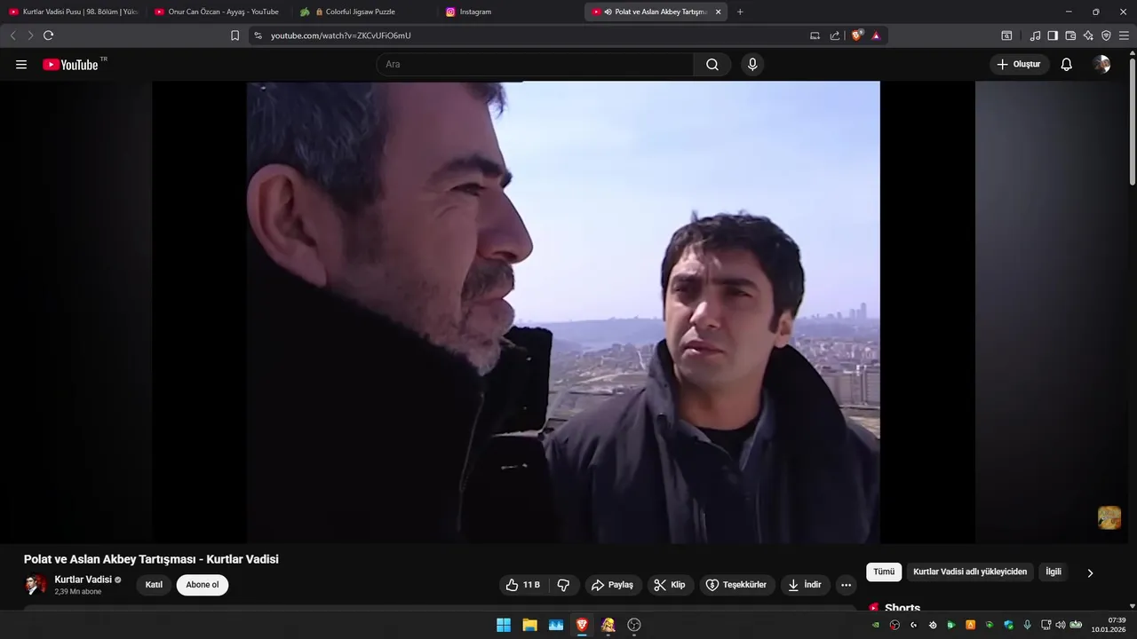
Task: Show next category chips with arrow
Action: coord(1090,572)
